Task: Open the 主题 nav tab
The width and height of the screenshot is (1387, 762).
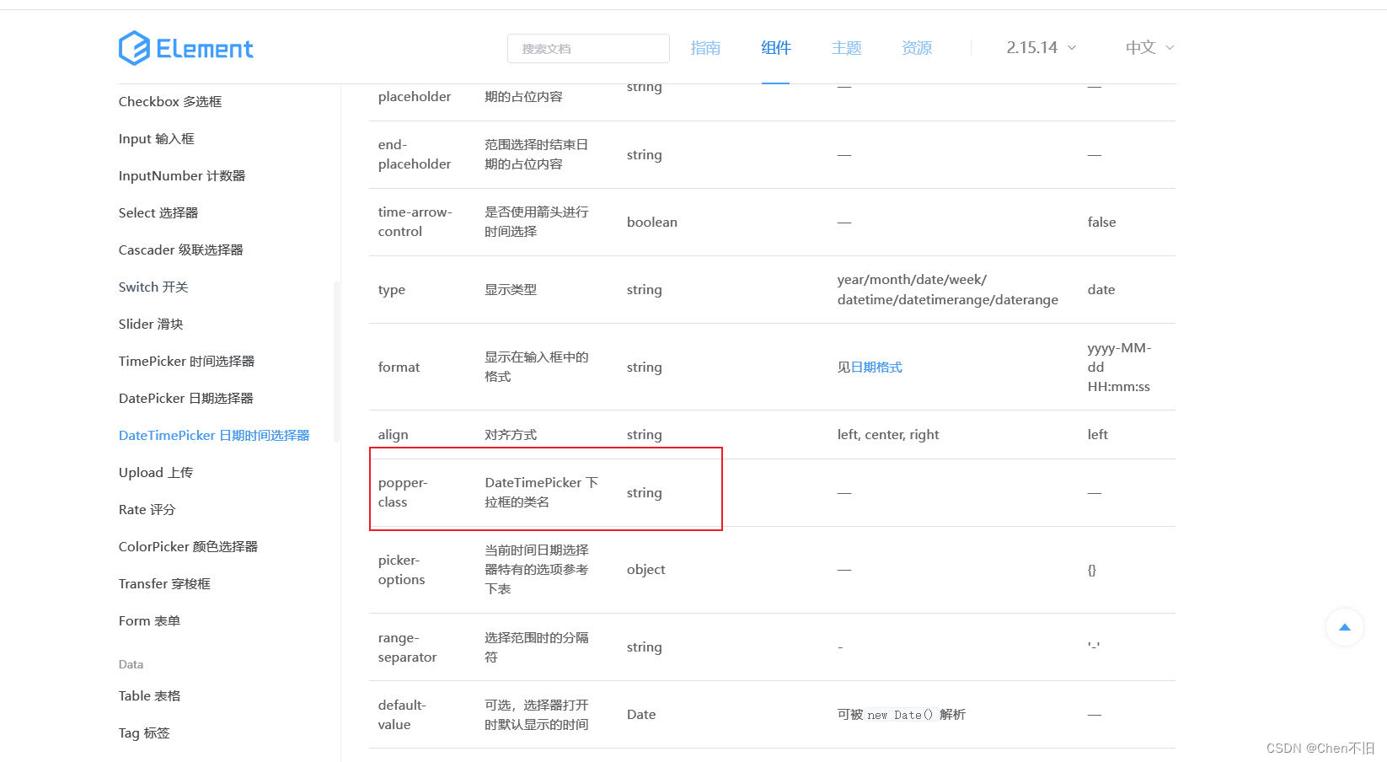Action: tap(847, 48)
